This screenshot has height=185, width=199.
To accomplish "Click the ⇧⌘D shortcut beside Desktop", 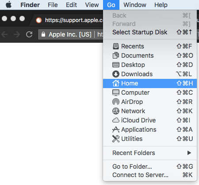I will click(184, 65).
